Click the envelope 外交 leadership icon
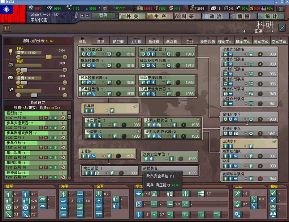Image resolution: width=289 pixels, height=222 pixels. [x=10, y=77]
